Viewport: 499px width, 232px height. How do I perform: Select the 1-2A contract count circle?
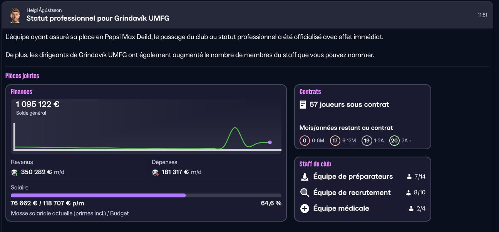[367, 141]
